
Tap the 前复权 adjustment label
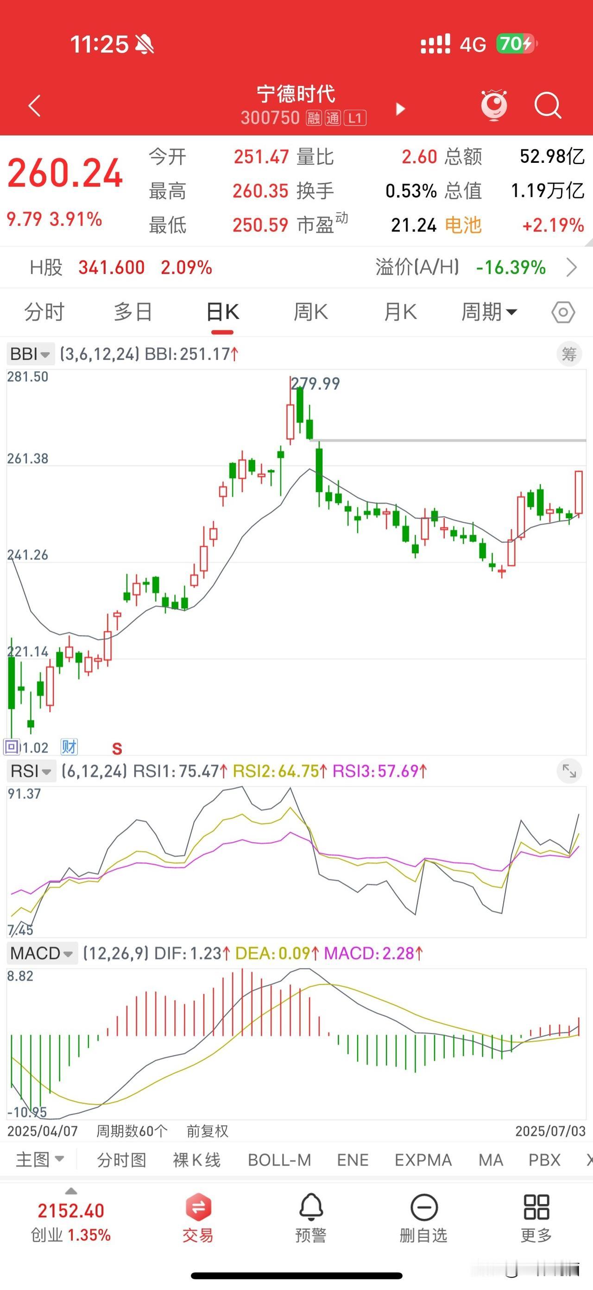click(208, 1131)
